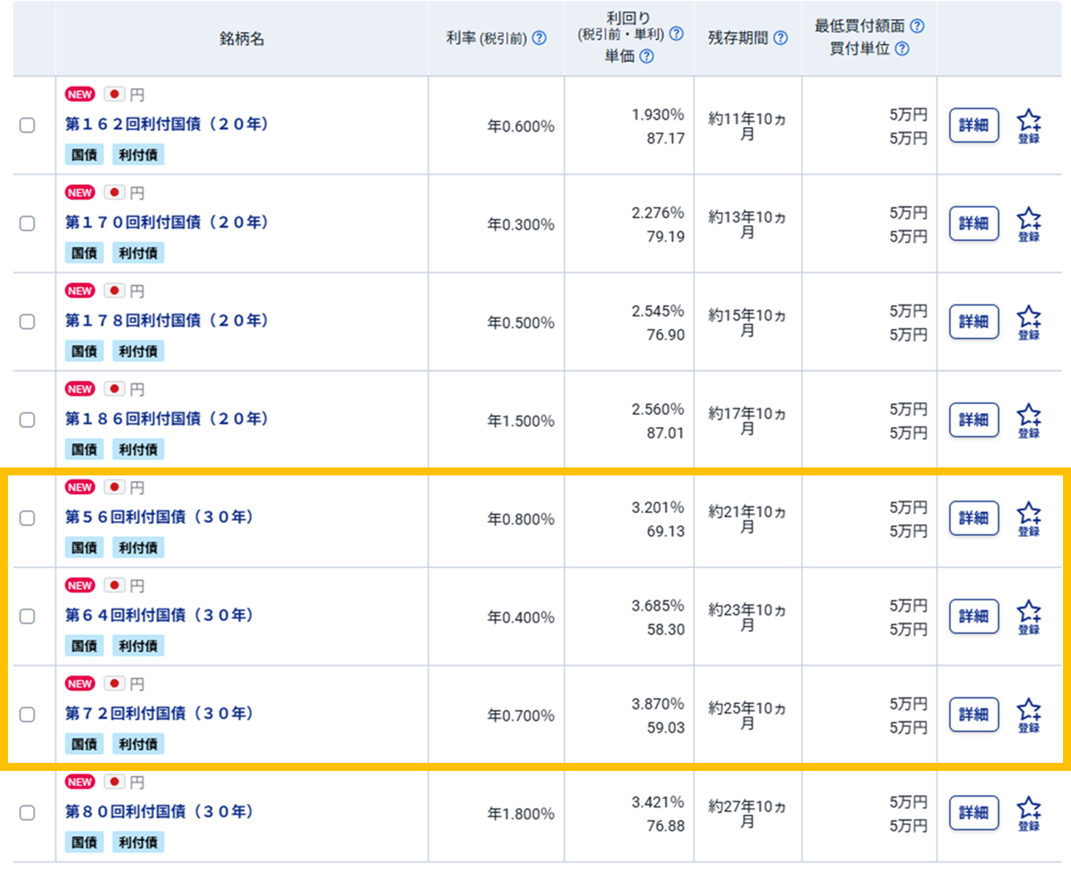Click 詳細 button for 第186回利付国債
Screen dimensions: 1071x870
pos(974,420)
